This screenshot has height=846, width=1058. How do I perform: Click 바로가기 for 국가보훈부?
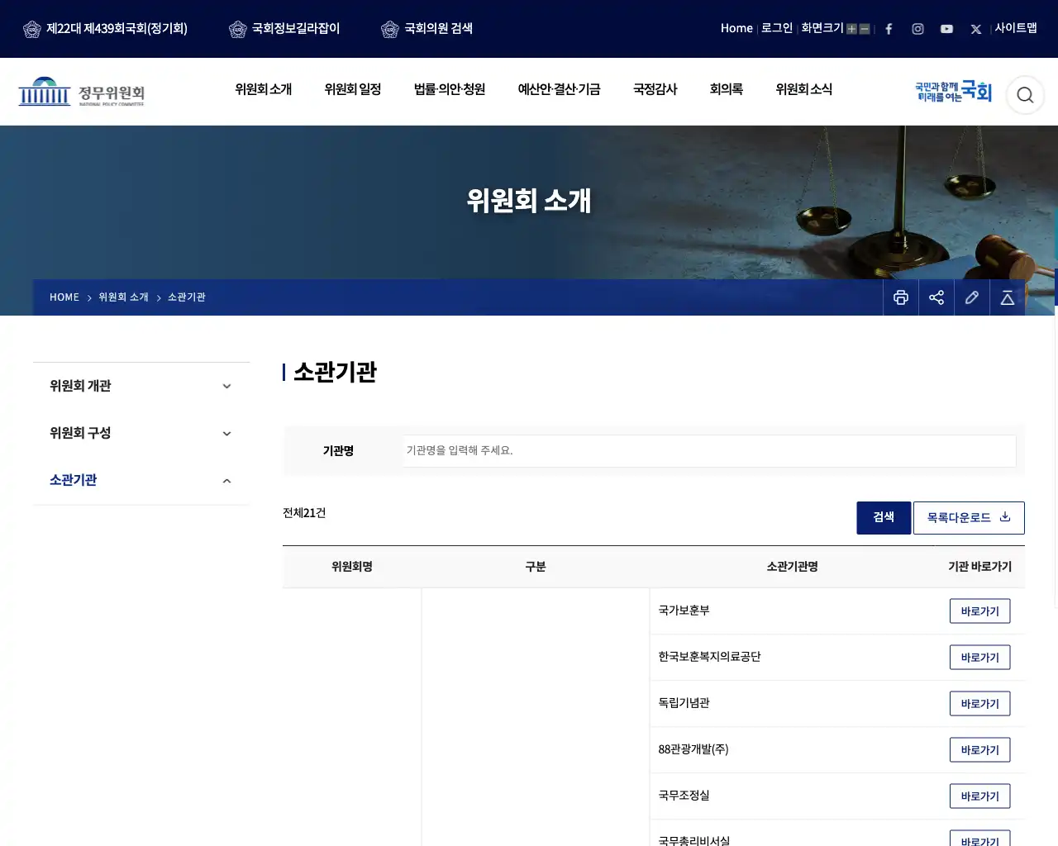[980, 611]
